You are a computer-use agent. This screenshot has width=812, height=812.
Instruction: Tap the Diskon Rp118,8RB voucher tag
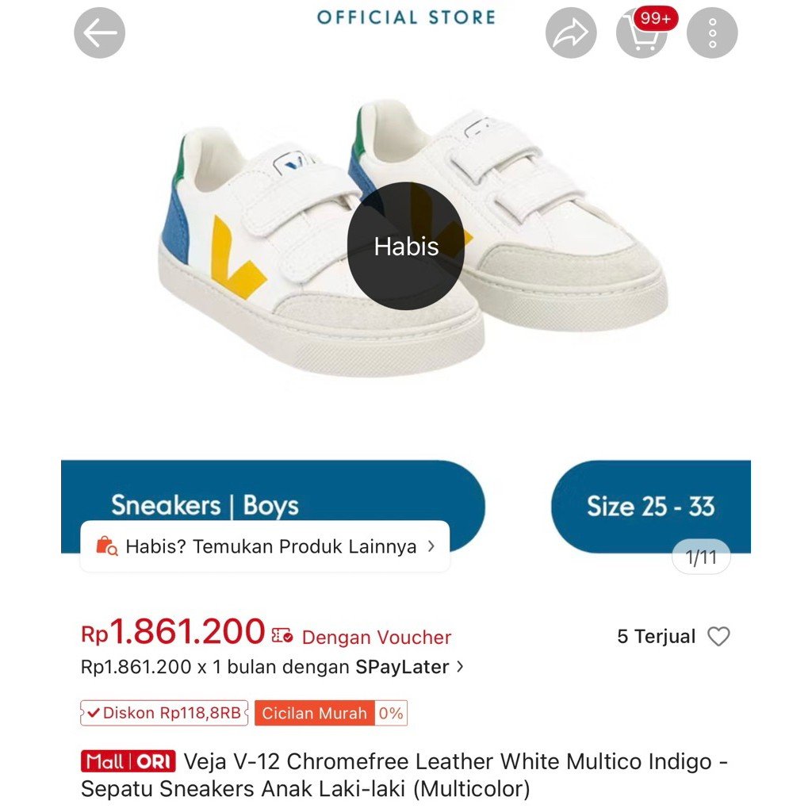pos(164,713)
